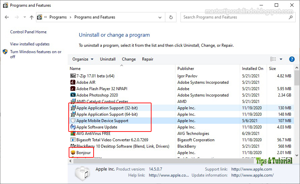This screenshot has height=184, width=300.
Task: Click the Bonjour package icon
Action: tap(73, 152)
